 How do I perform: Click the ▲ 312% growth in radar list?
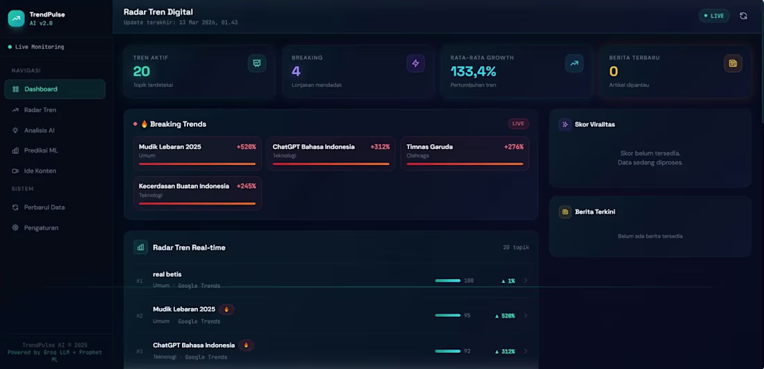[x=505, y=352]
